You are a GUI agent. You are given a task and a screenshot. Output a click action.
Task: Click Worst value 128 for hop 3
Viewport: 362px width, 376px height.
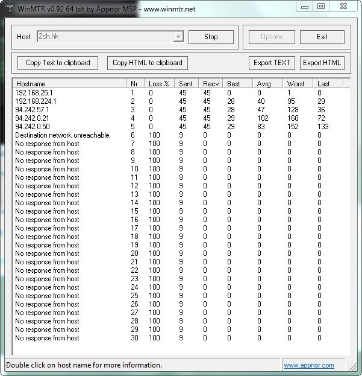pyautogui.click(x=293, y=110)
